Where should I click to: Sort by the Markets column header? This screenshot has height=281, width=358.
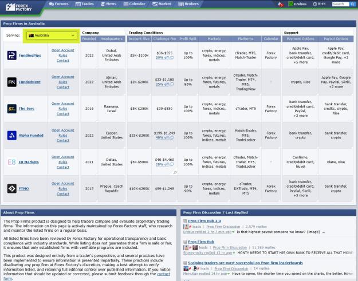(x=214, y=39)
